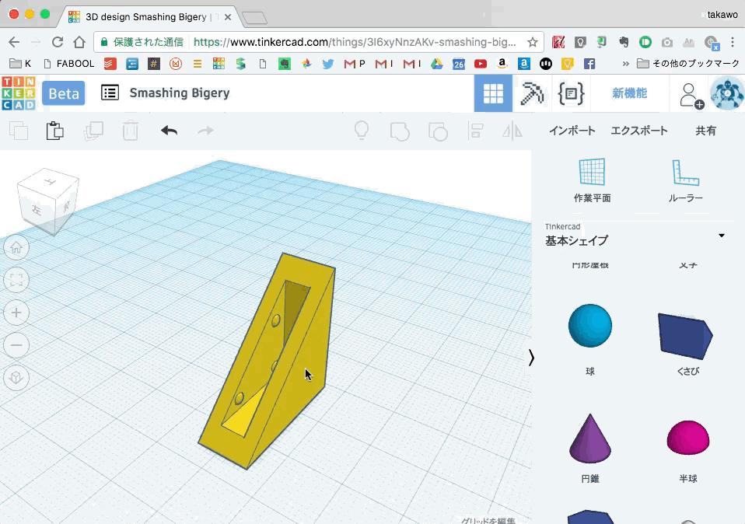Image resolution: width=745 pixels, height=524 pixels.
Task: Open Calendar 26 bookmark icon
Action: 459,64
